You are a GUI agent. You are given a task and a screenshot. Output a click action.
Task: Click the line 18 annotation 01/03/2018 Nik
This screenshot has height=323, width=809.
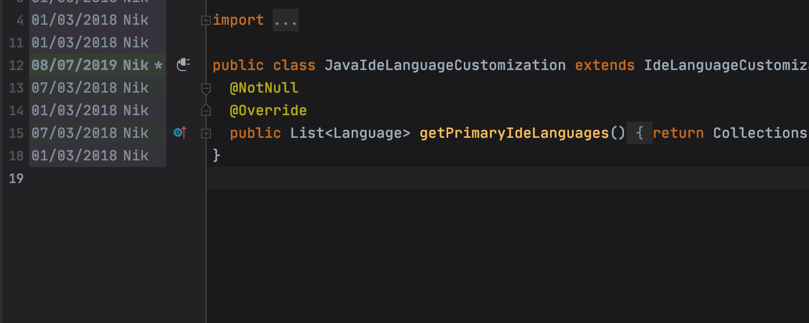(x=90, y=156)
